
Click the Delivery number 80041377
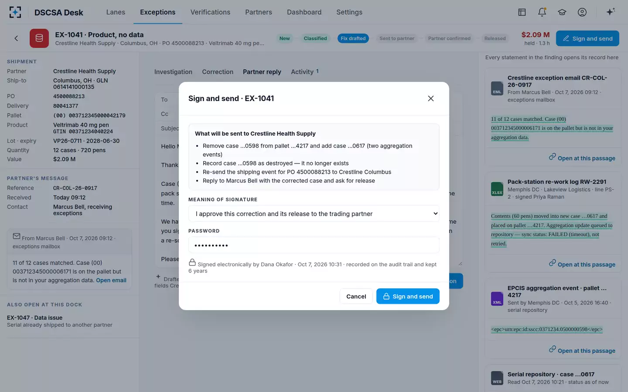point(66,106)
